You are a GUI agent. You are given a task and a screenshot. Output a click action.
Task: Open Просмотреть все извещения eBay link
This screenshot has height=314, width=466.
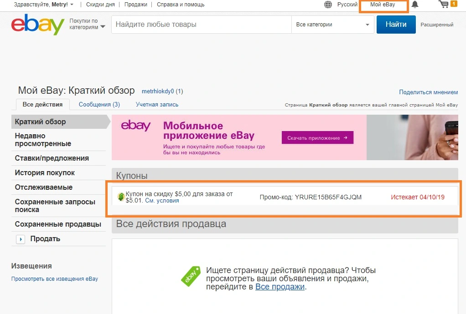point(54,279)
